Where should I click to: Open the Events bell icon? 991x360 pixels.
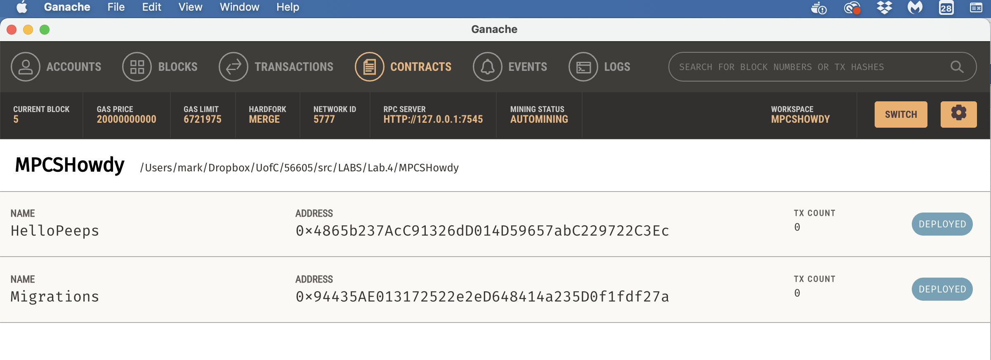coord(487,67)
